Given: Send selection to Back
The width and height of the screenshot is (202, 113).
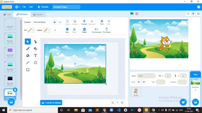Looking at the screenshot, I should [109, 22].
